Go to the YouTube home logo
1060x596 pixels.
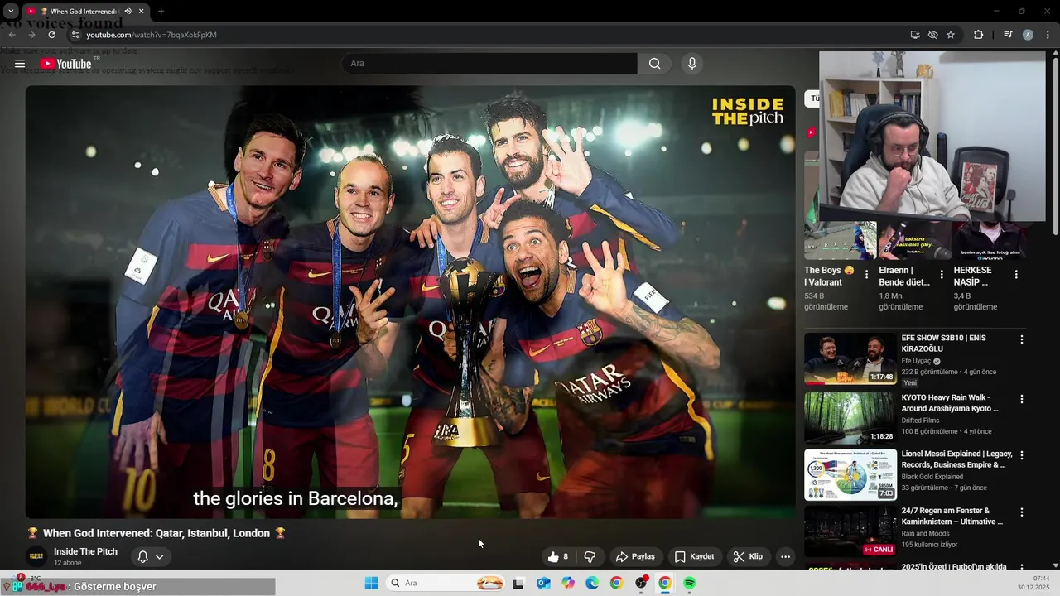(65, 64)
